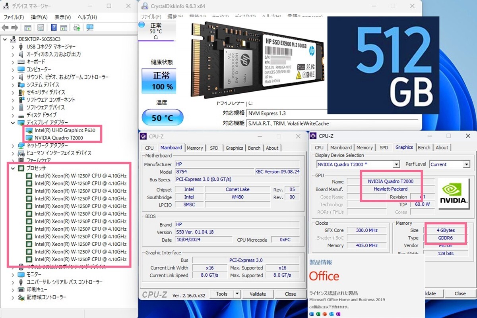
Task: Collapse the プロセッサ tree node
Action: 13,168
